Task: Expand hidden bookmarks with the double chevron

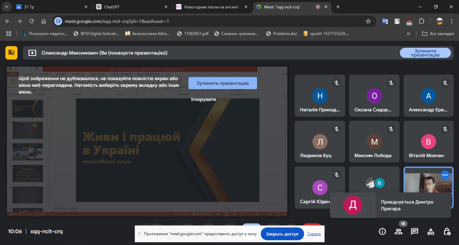Action: click(409, 34)
